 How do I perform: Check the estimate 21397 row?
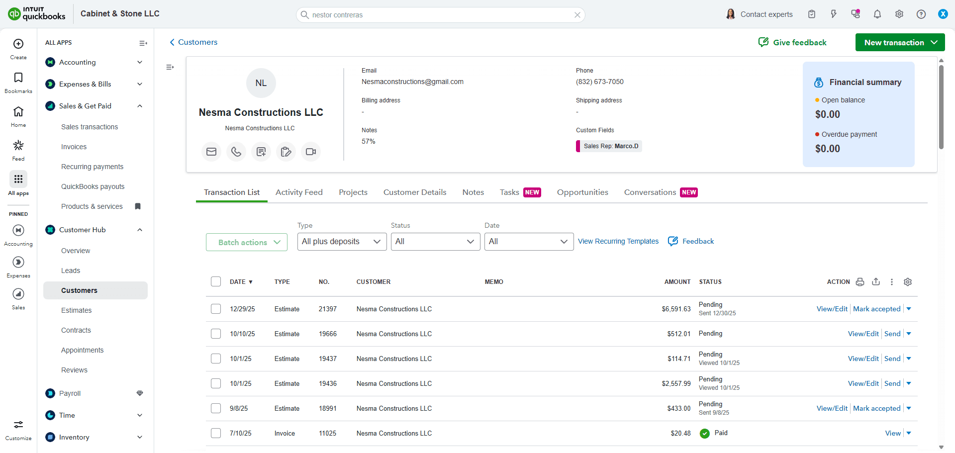[x=216, y=309]
